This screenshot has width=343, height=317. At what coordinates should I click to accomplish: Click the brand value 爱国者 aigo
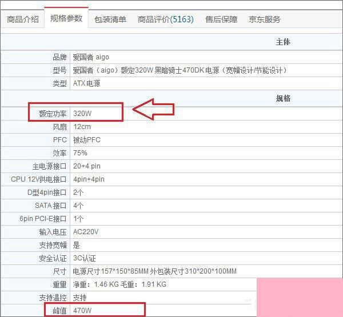point(91,57)
